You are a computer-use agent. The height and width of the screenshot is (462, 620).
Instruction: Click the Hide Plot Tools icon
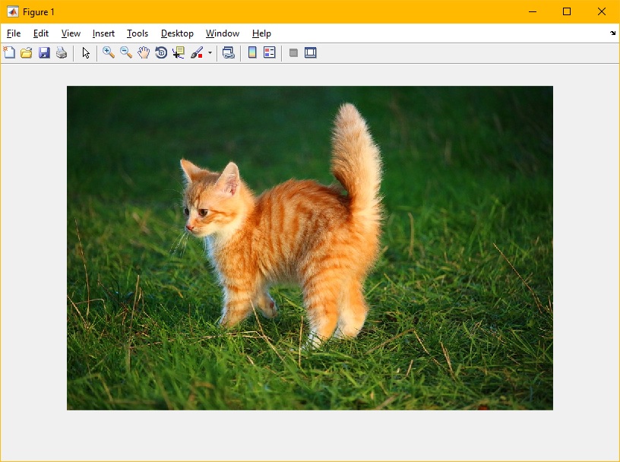[293, 53]
